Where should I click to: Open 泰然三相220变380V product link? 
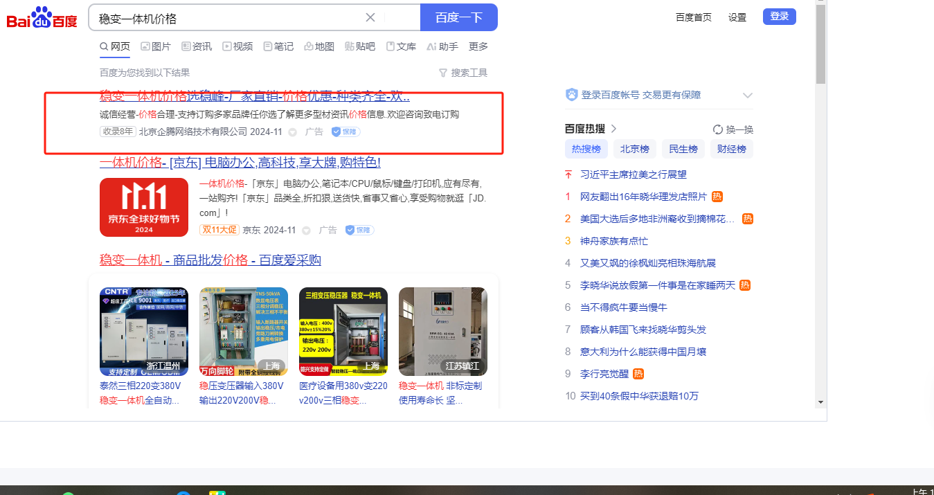(141, 393)
